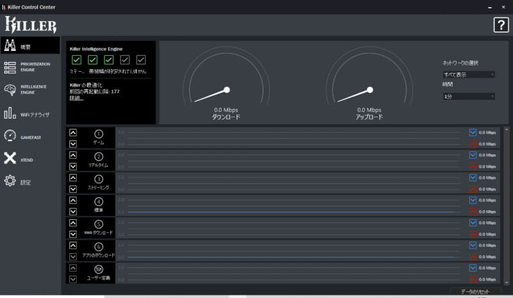The height and width of the screenshot is (298, 513).
Task: Switch to settings tab label
Action: pos(26,183)
